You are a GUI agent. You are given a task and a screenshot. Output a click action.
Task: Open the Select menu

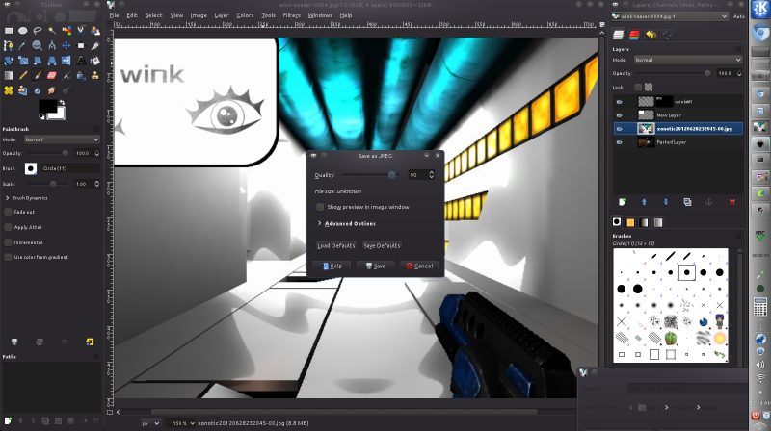click(153, 15)
